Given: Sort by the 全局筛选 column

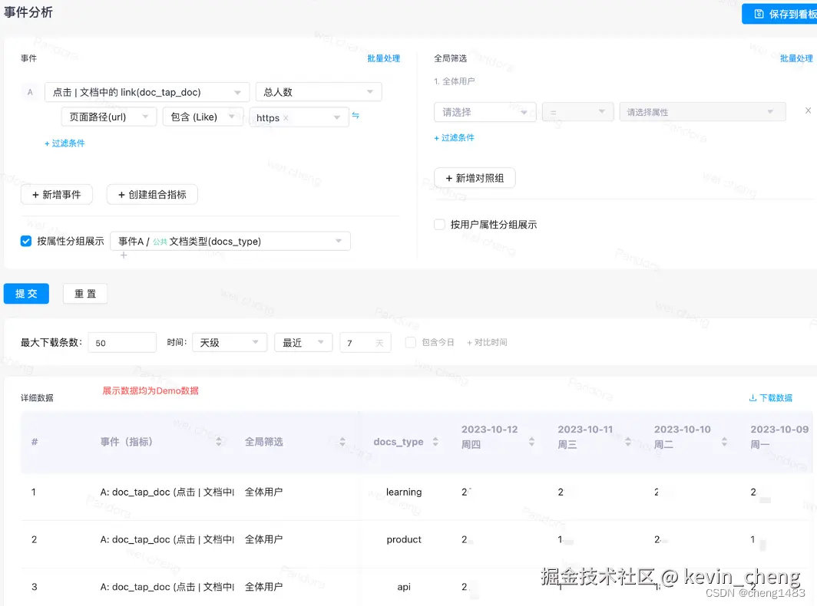Looking at the screenshot, I should tap(342, 442).
